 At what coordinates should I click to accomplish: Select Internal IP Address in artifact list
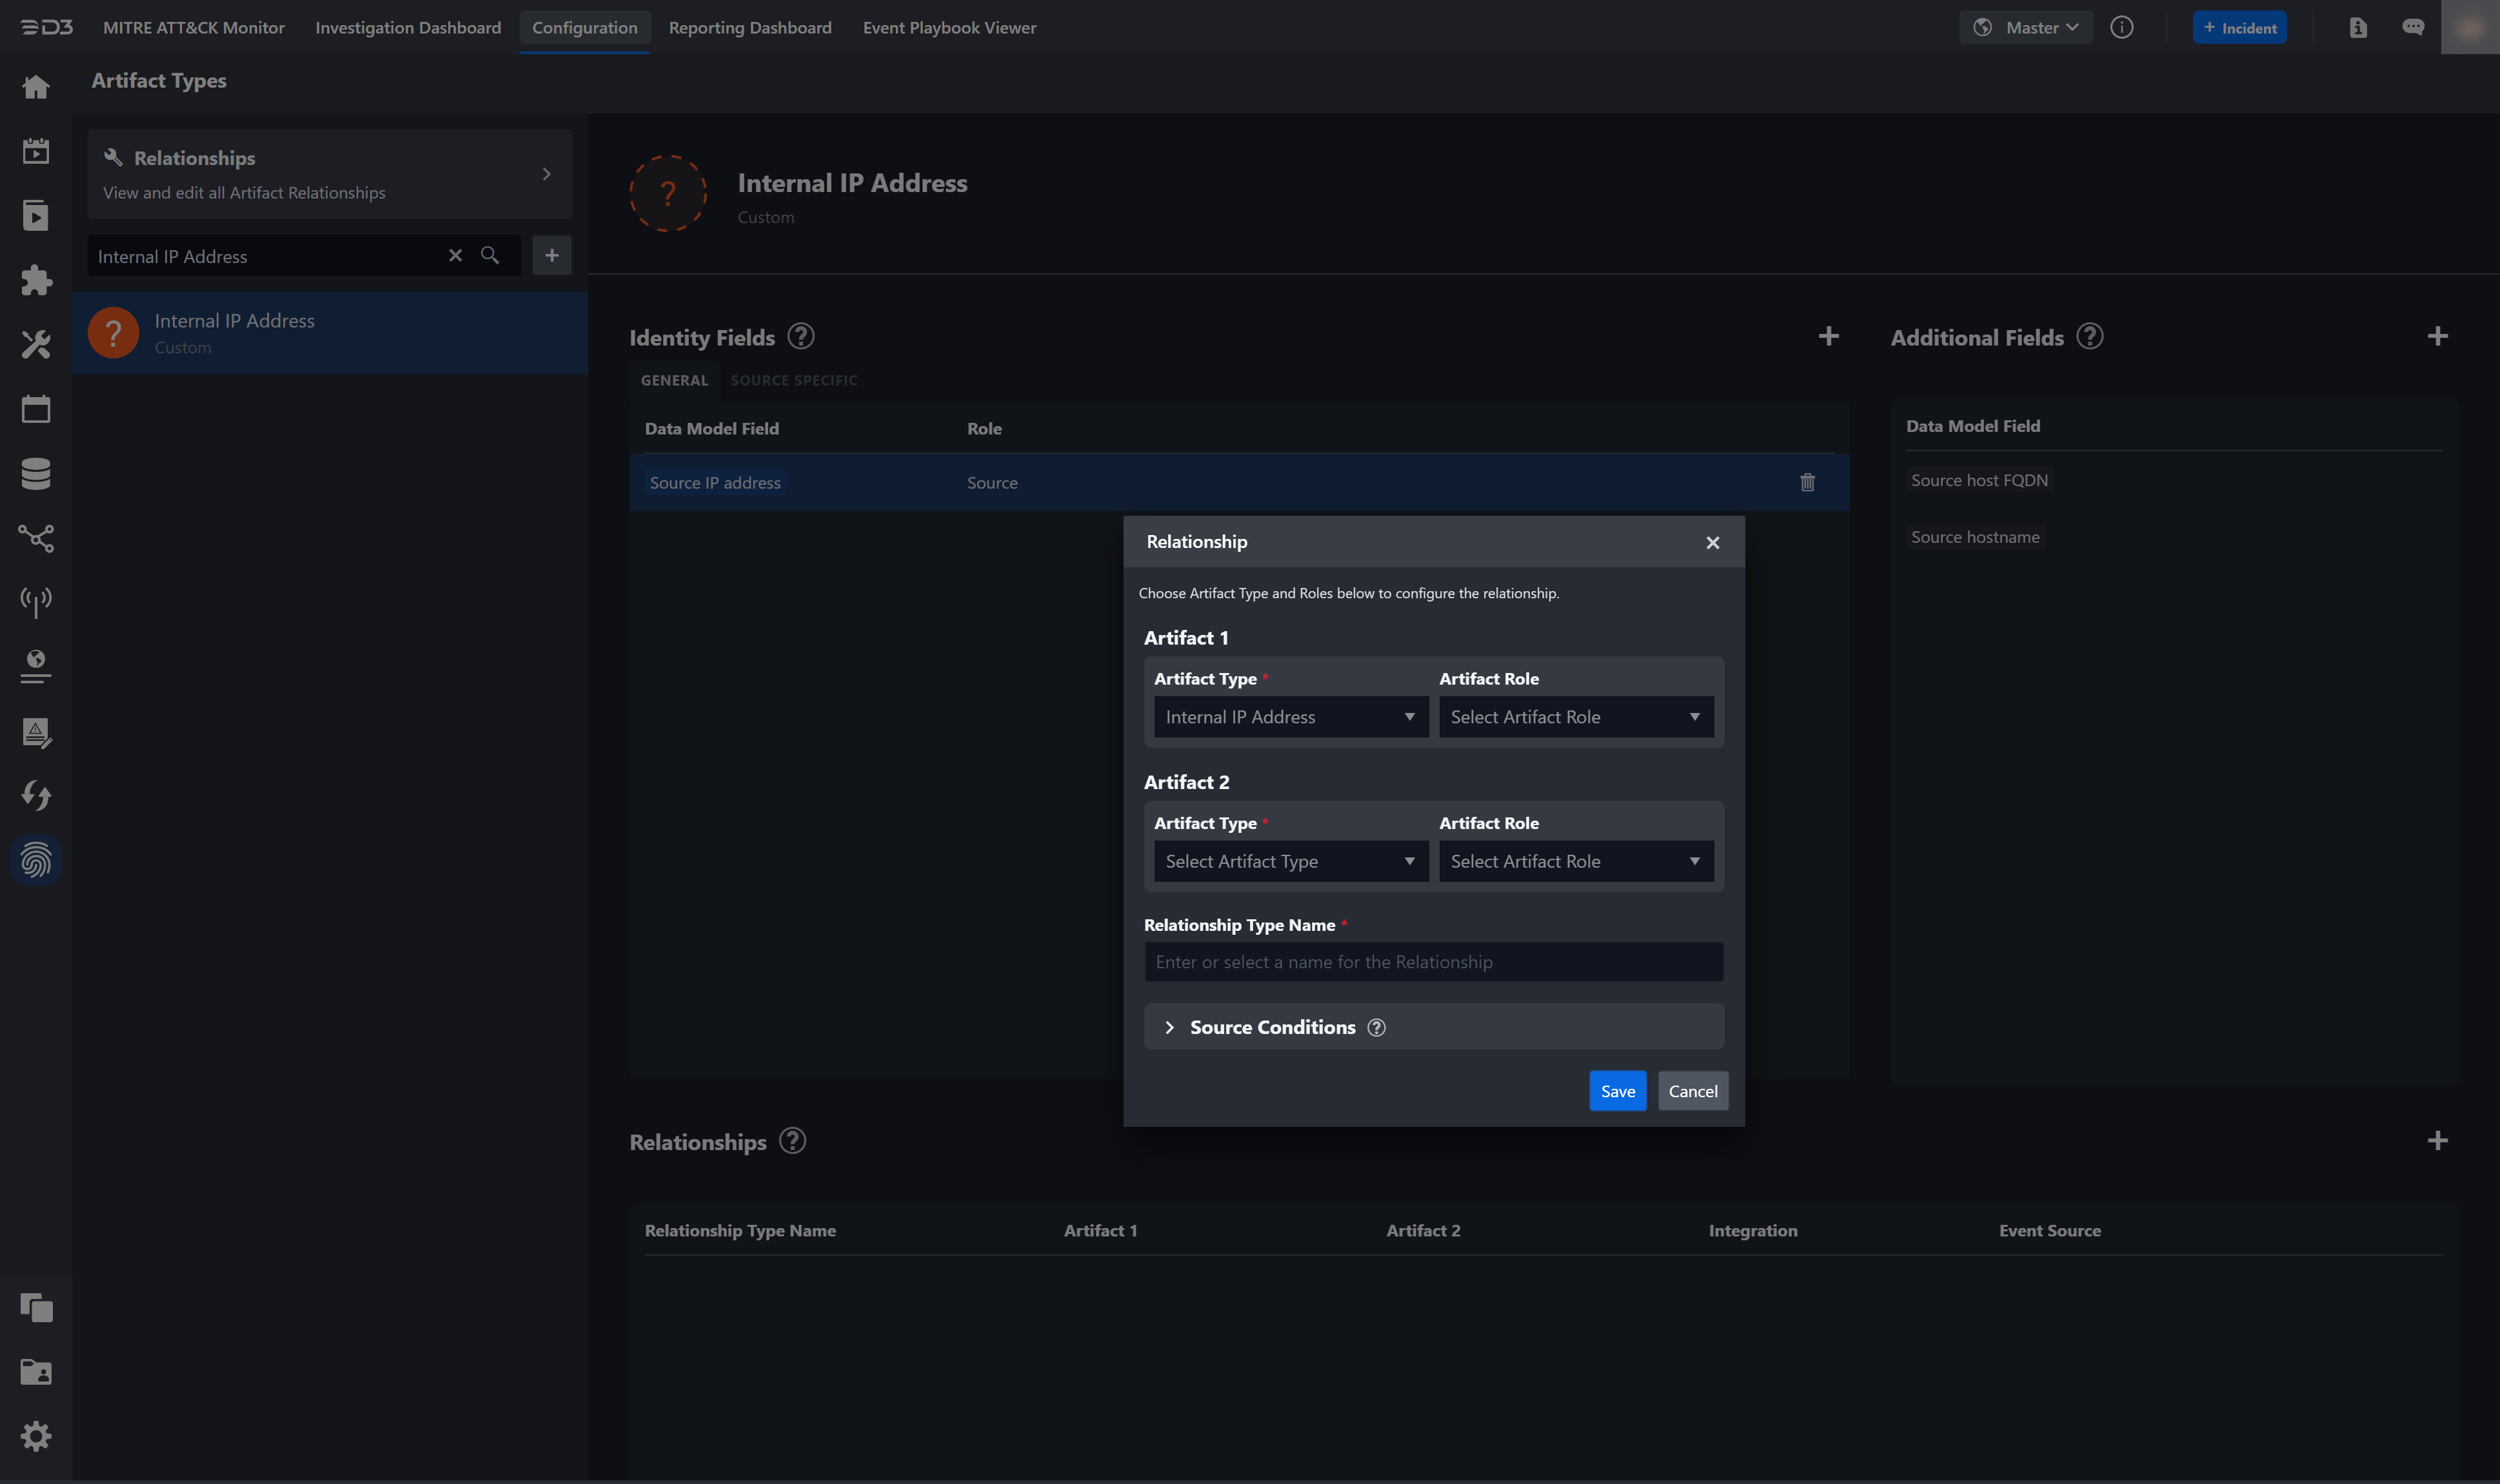click(330, 333)
